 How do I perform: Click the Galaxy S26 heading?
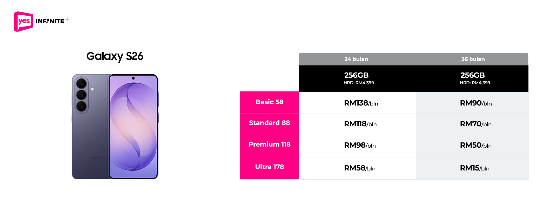tap(115, 56)
